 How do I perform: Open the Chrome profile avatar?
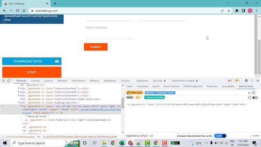250,11
